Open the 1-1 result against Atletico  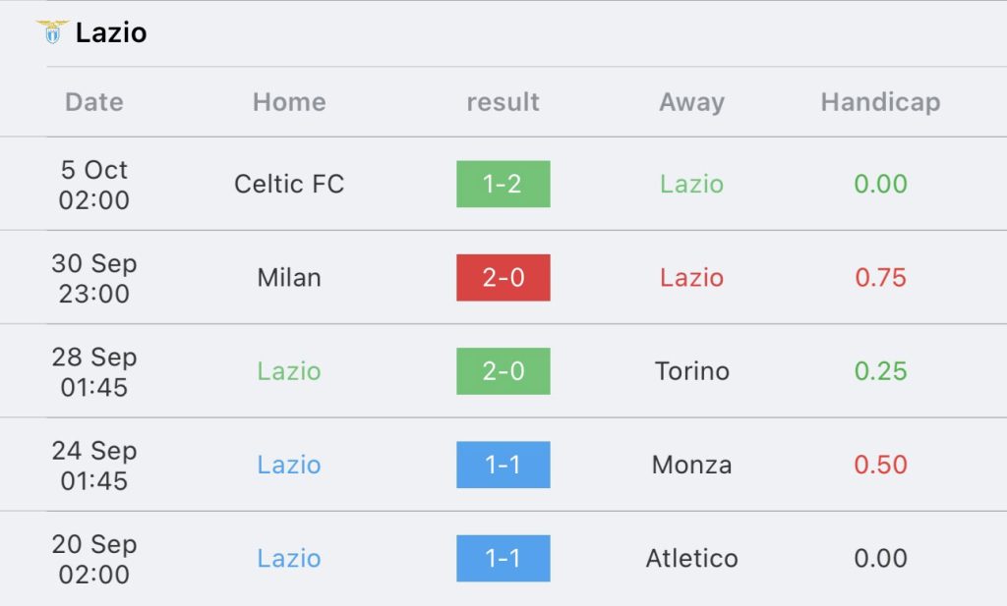pos(503,559)
